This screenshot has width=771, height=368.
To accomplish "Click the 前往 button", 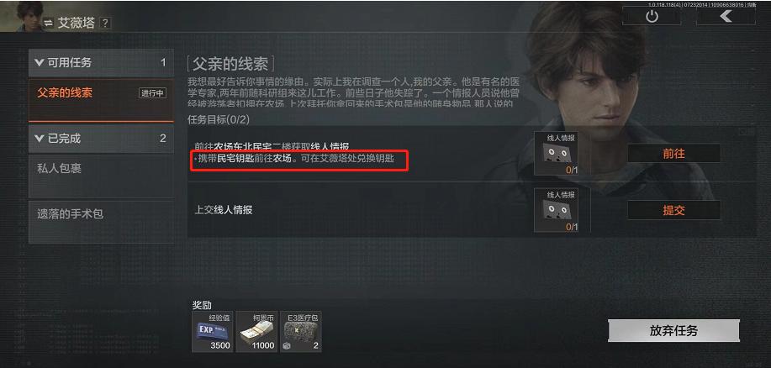I will coord(673,153).
